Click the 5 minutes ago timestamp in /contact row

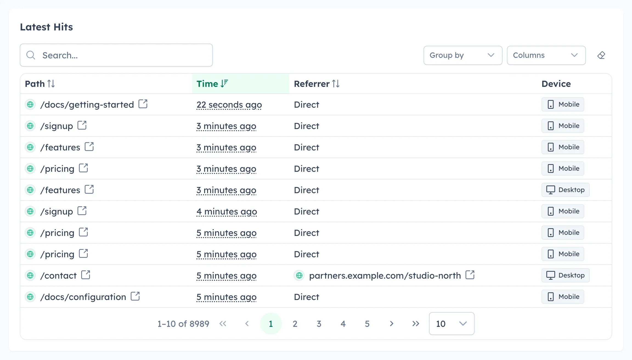point(226,275)
